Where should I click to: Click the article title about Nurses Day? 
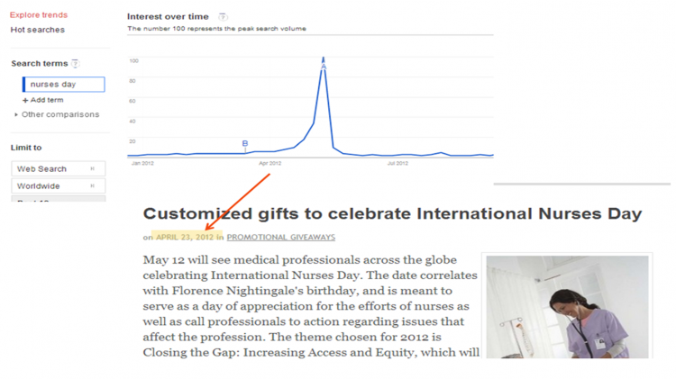coord(392,214)
